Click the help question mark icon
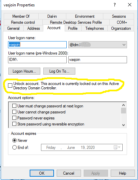 (115, 5)
